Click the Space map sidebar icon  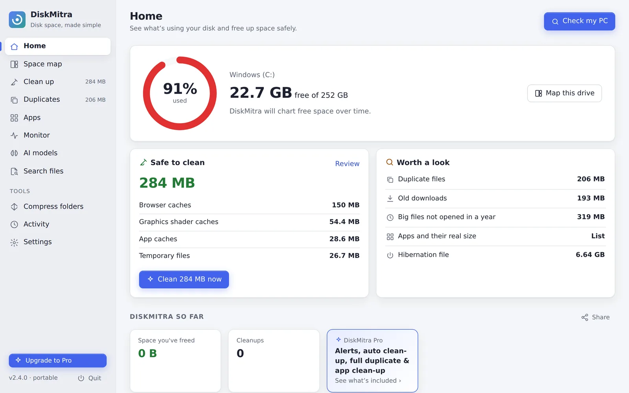tap(15, 64)
